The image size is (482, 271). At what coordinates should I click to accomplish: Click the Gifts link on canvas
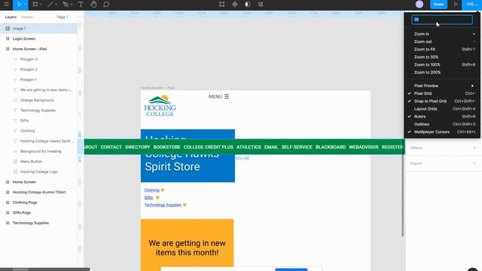(148, 197)
